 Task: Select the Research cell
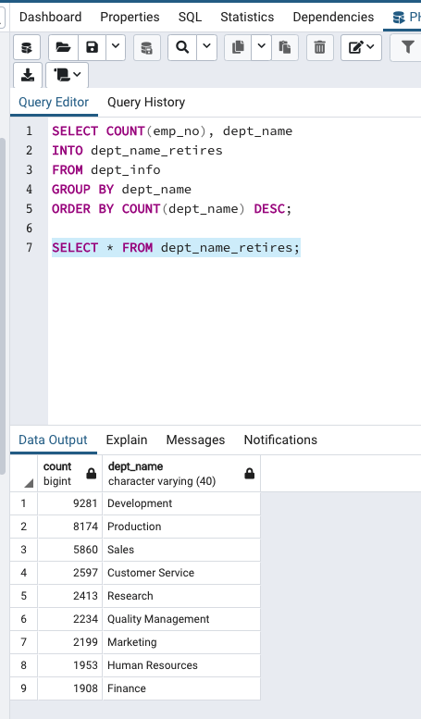(x=181, y=596)
